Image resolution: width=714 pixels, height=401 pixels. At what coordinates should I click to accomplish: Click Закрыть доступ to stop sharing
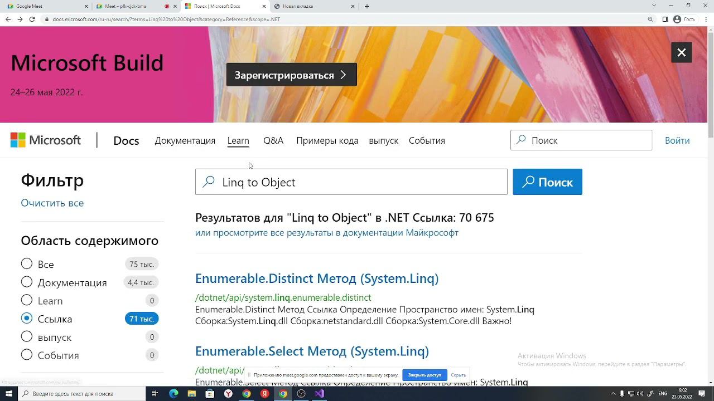(424, 375)
